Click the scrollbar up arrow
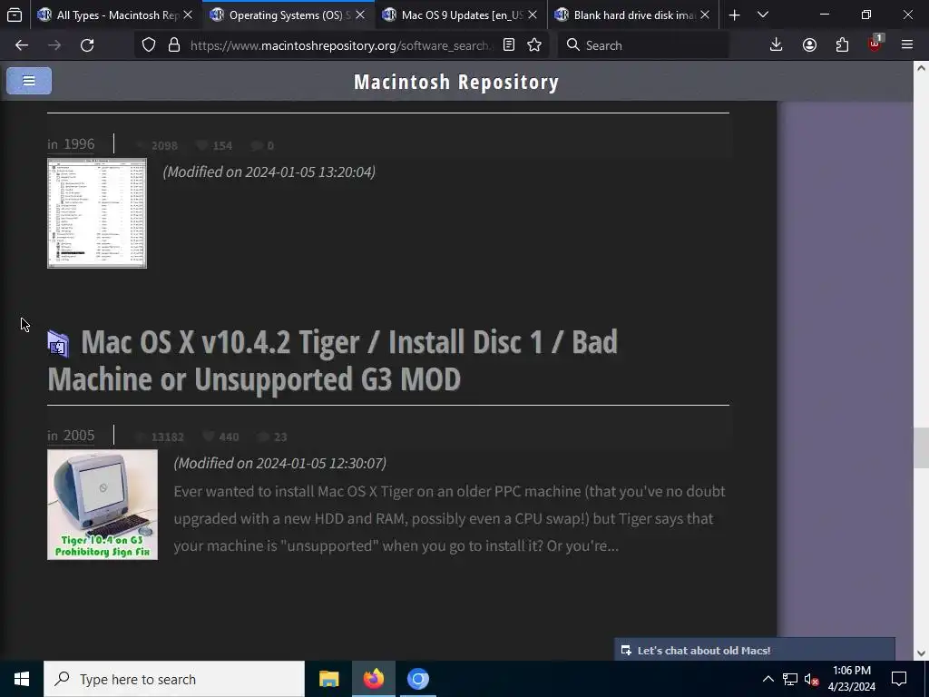This screenshot has width=929, height=697. click(x=921, y=68)
